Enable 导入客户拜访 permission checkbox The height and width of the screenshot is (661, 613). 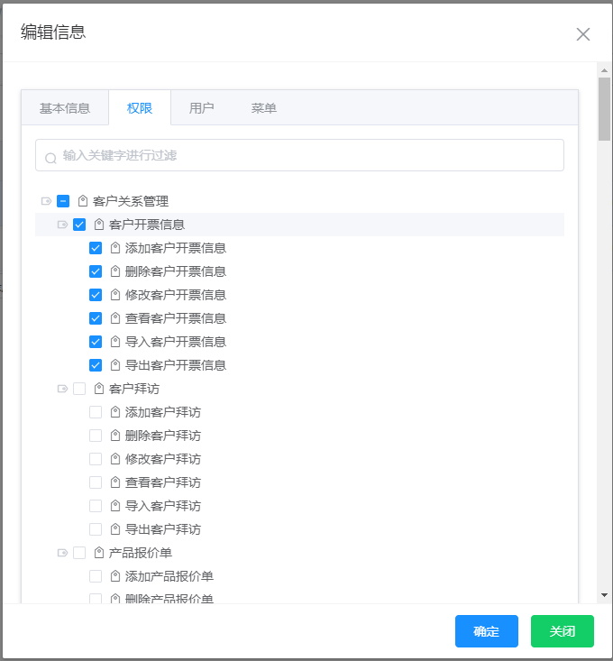click(96, 506)
